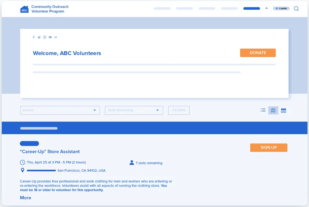Select the list view icon

click(x=263, y=110)
